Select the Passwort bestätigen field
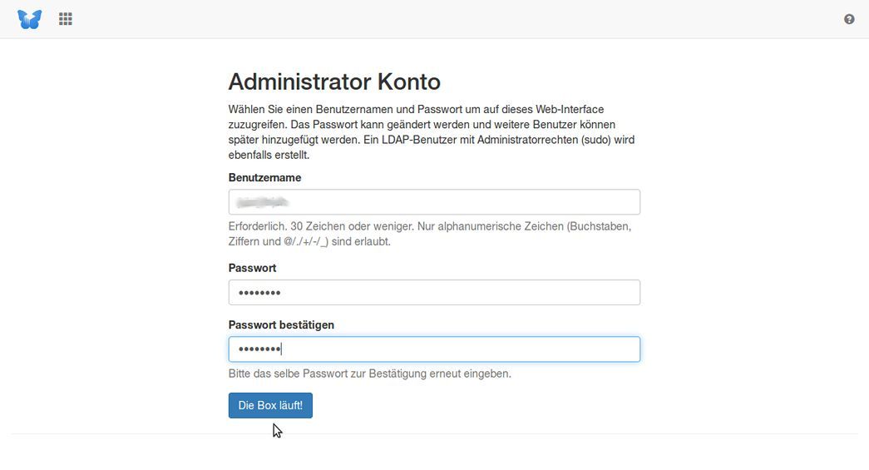The width and height of the screenshot is (869, 470). pyautogui.click(x=434, y=349)
